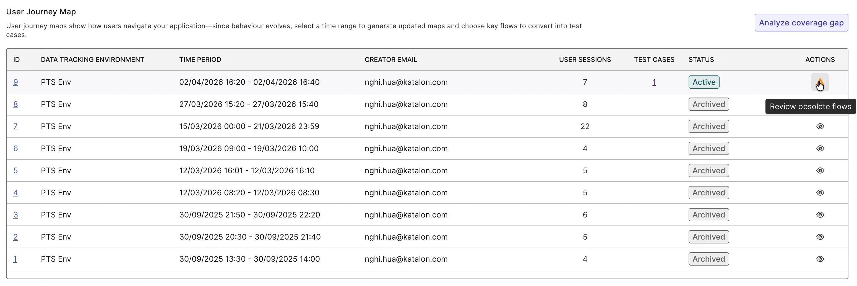The height and width of the screenshot is (286, 857).
Task: Open the ID 9 journey map link
Action: point(16,82)
